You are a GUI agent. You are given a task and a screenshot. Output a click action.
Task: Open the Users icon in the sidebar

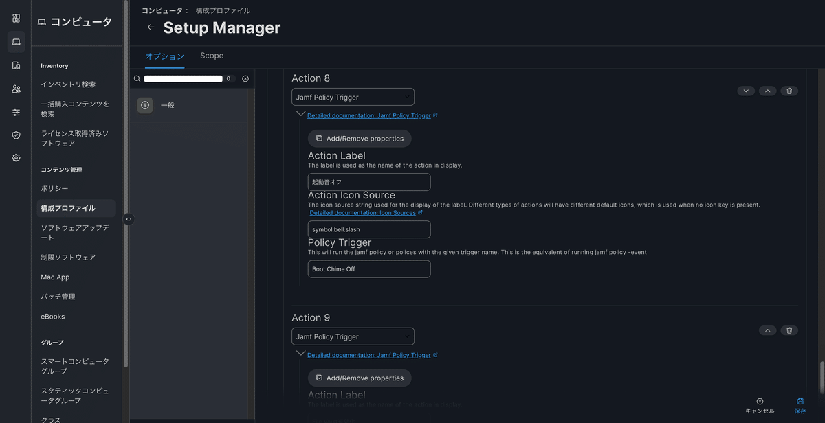click(16, 89)
